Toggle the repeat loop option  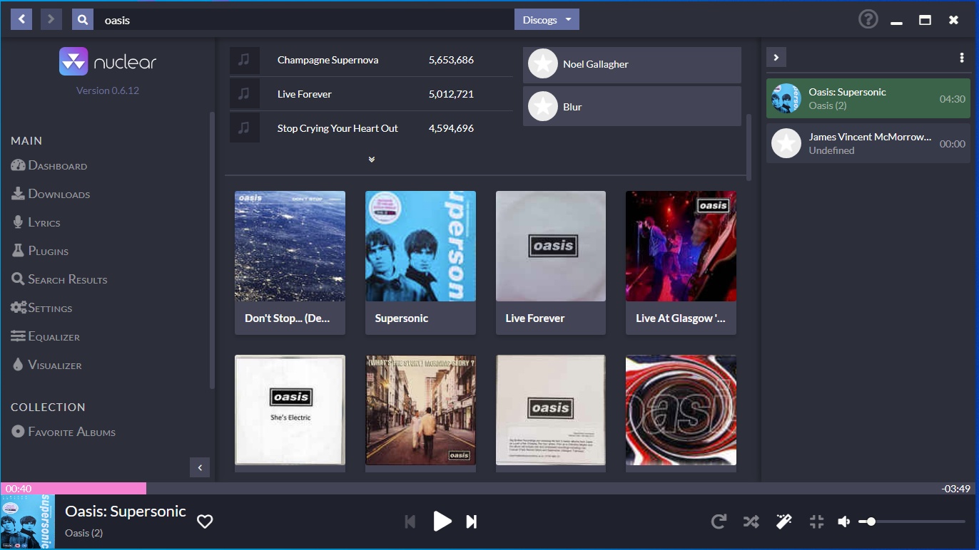click(x=719, y=522)
